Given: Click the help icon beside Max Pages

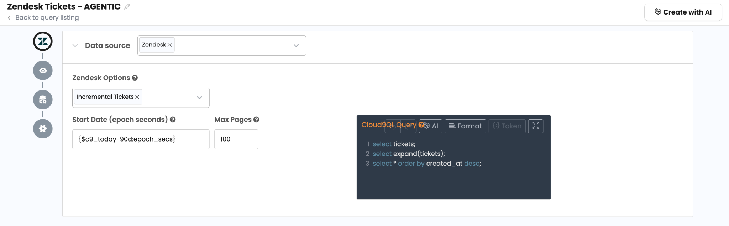Looking at the screenshot, I should coord(256,120).
